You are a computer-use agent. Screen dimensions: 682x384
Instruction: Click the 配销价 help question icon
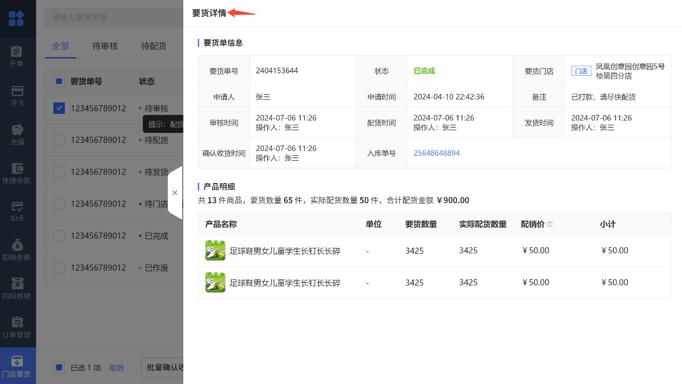pyautogui.click(x=550, y=224)
